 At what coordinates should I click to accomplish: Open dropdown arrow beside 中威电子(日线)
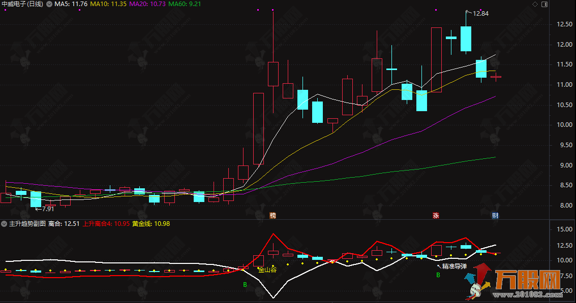pos(49,4)
